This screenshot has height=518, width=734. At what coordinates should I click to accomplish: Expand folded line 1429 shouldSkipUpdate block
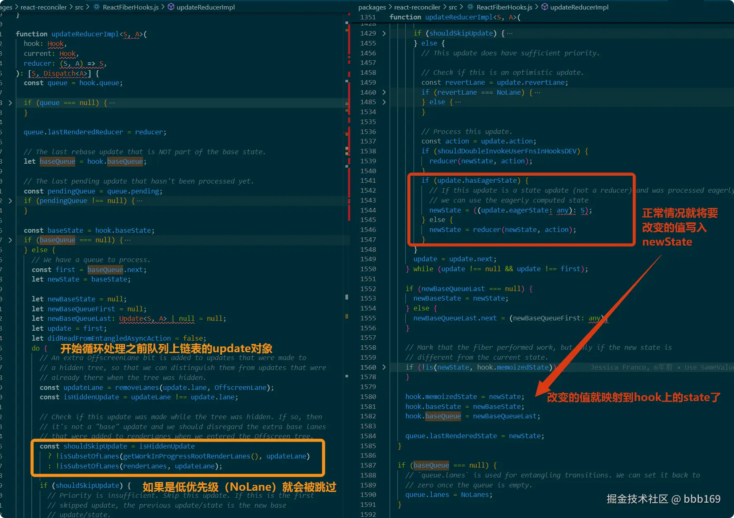(384, 33)
